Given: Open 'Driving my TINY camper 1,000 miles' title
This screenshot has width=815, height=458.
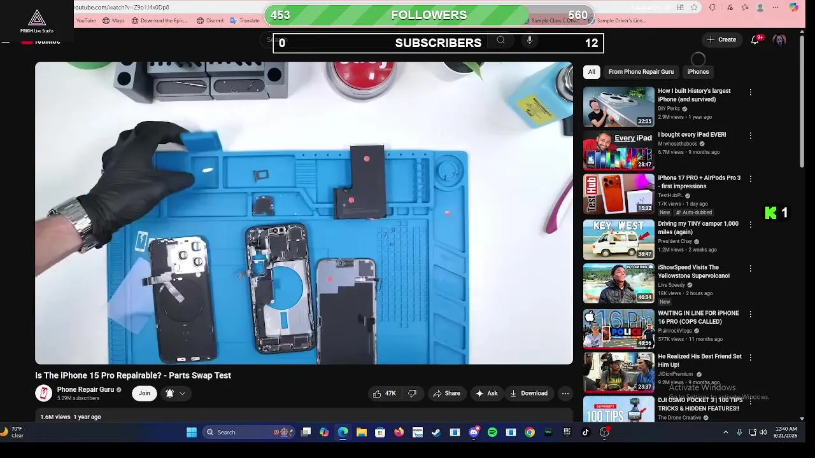Looking at the screenshot, I should click(x=698, y=228).
